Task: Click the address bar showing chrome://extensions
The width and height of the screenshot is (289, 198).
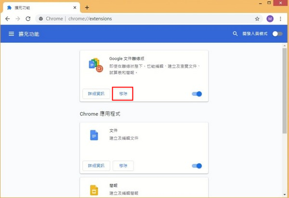Action: [148, 19]
